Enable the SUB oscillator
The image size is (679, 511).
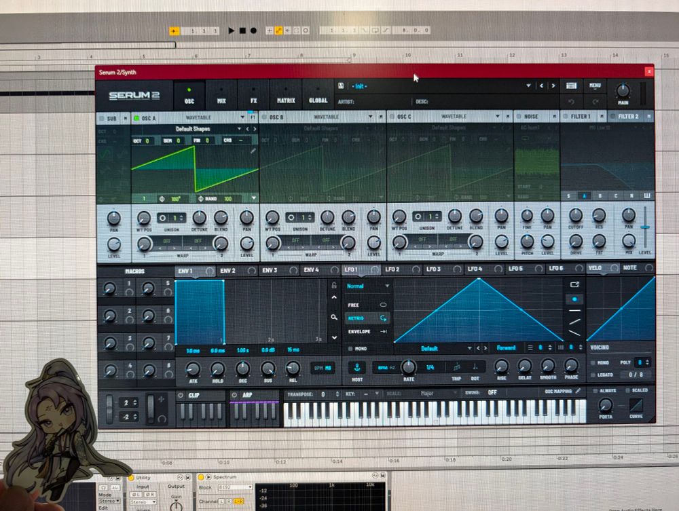(101, 118)
